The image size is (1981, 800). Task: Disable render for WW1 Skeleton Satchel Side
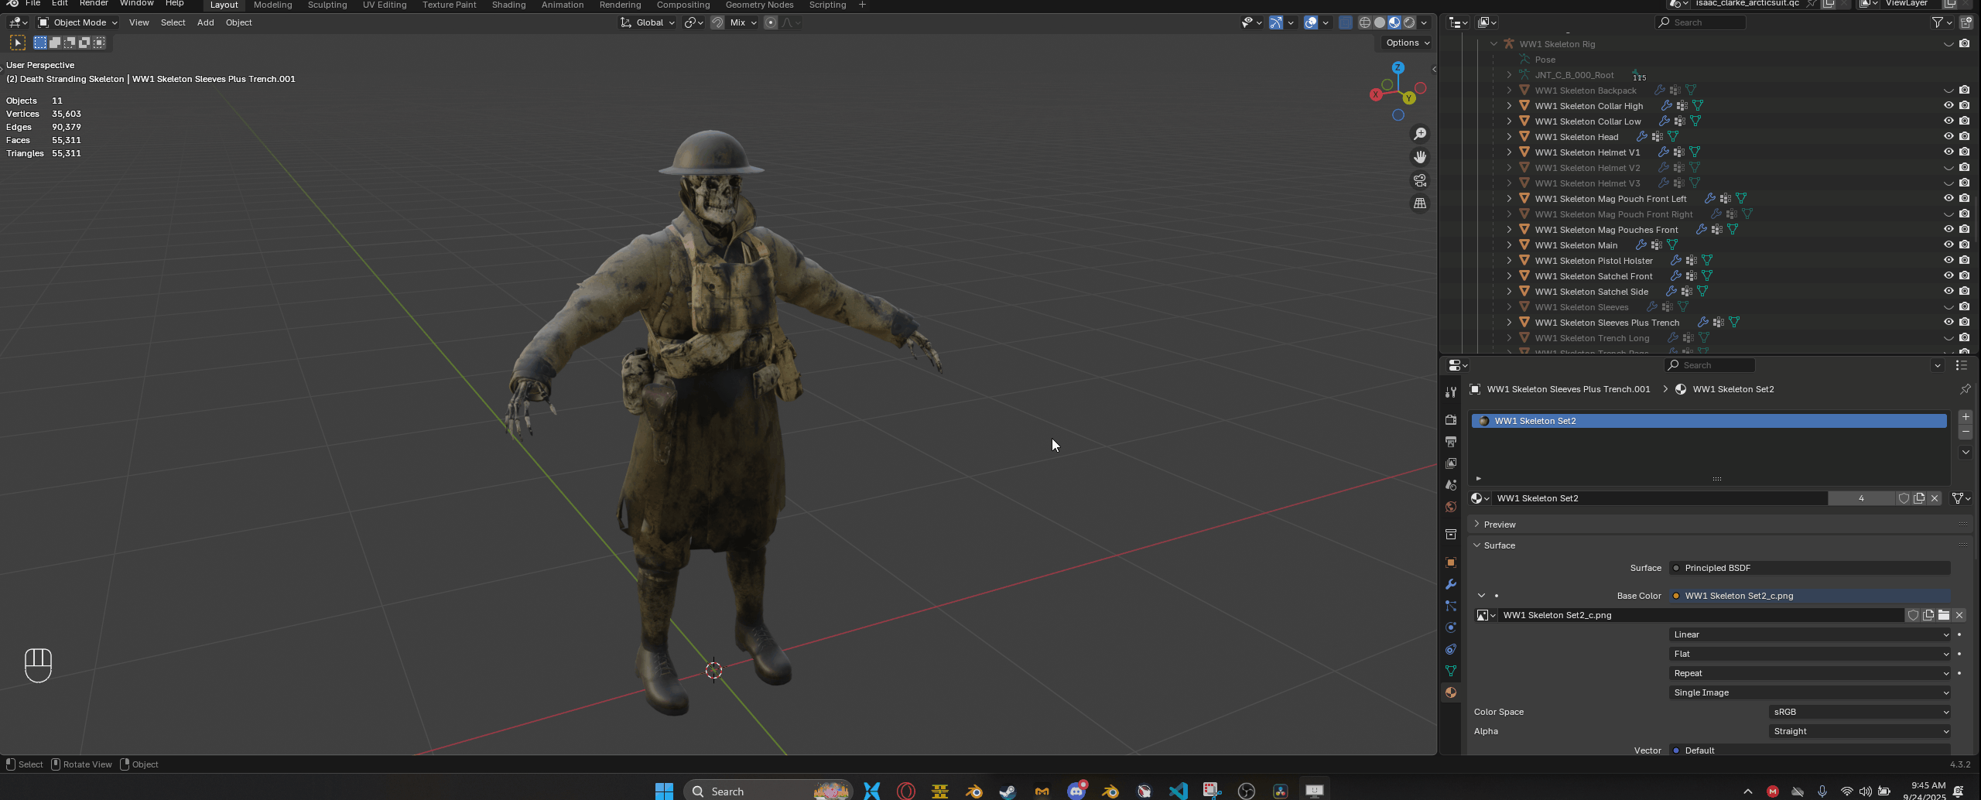1964,291
